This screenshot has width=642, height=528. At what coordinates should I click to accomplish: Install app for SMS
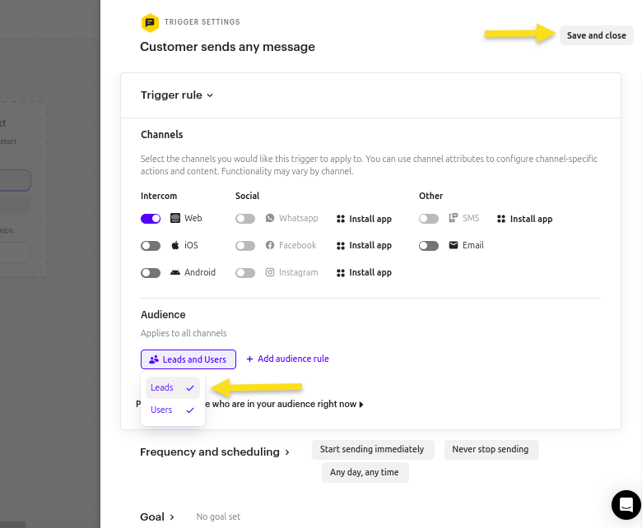[525, 219]
